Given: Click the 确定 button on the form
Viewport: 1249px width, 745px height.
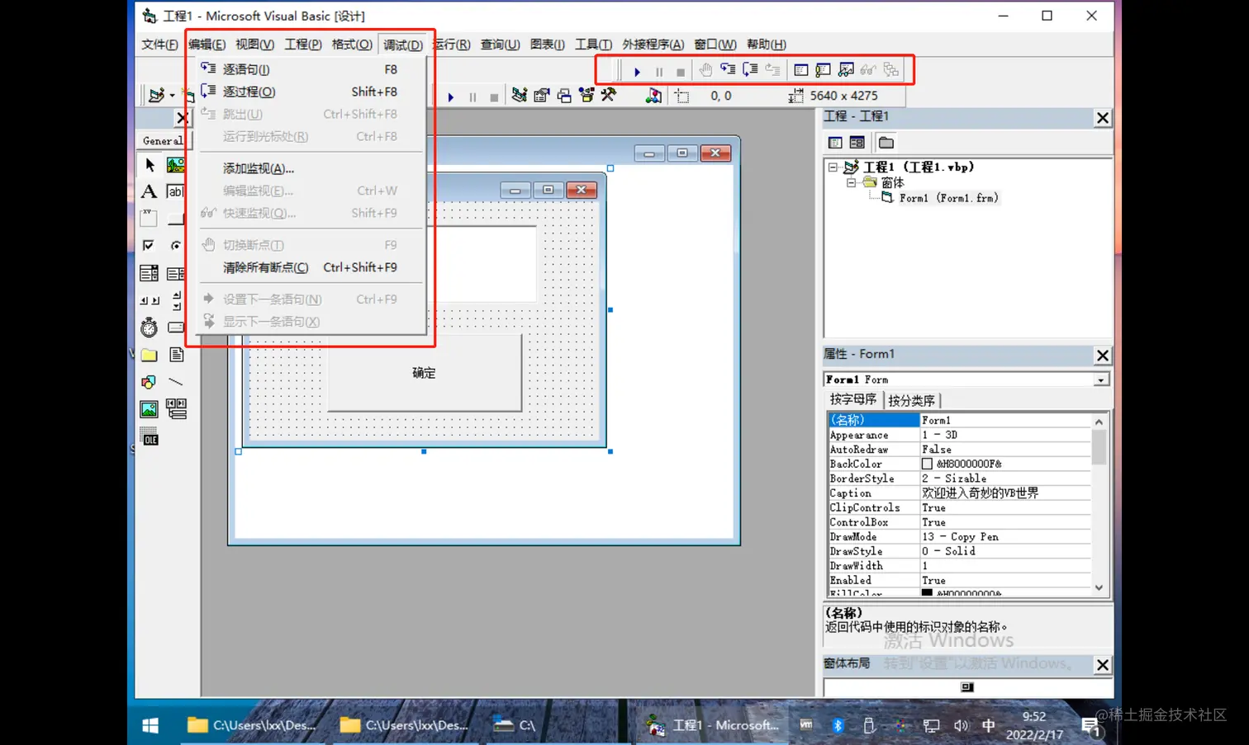Looking at the screenshot, I should coord(424,373).
